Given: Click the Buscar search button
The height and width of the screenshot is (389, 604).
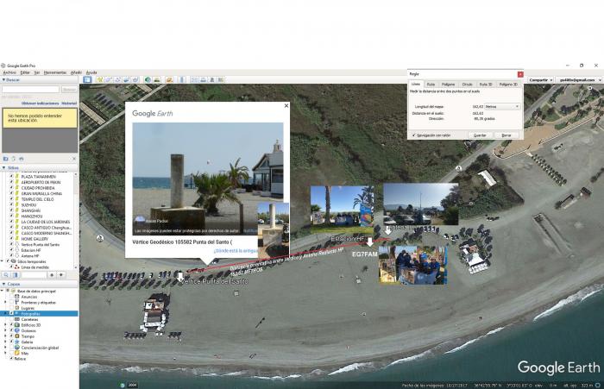Looking at the screenshot, I should [x=69, y=90].
